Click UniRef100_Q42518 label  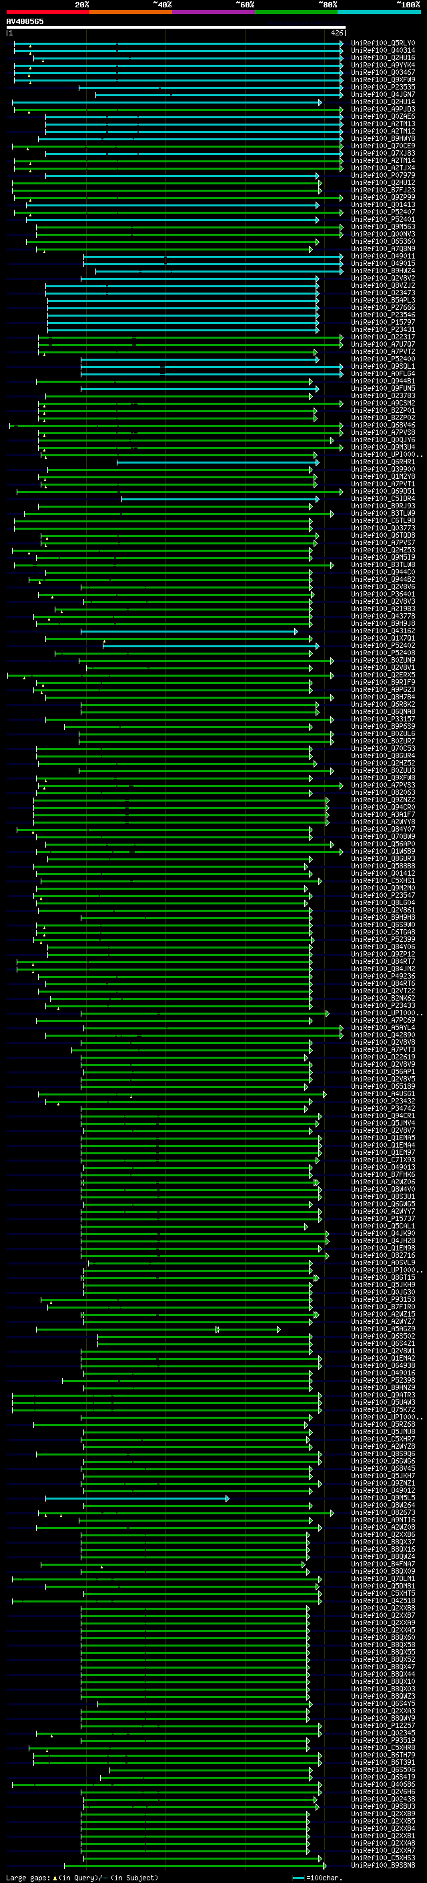click(382, 1600)
